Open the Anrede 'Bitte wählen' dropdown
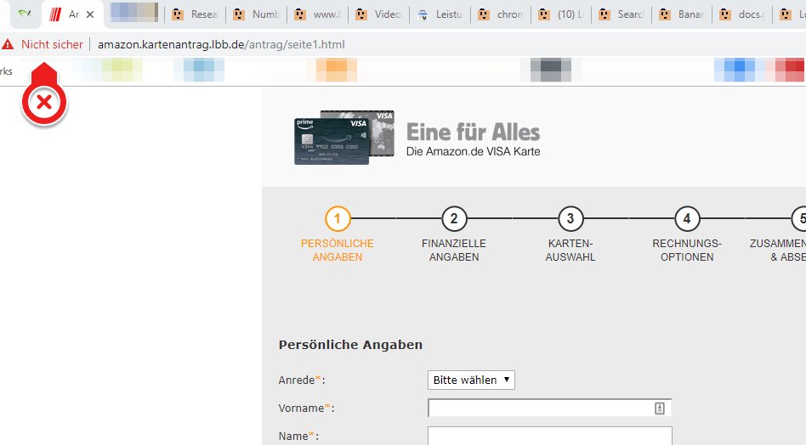 pos(471,380)
